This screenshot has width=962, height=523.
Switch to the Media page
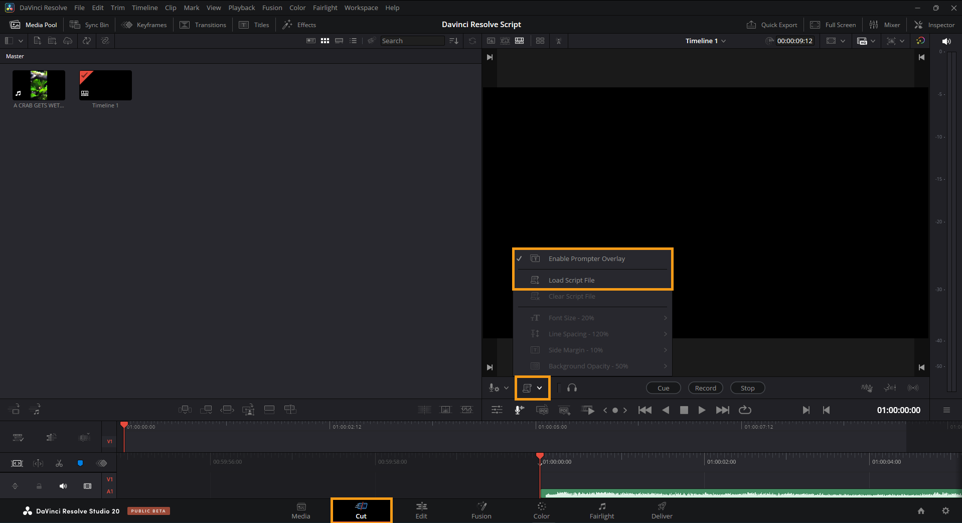(x=301, y=510)
